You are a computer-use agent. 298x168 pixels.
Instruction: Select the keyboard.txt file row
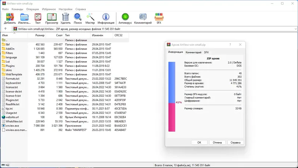click(65, 83)
